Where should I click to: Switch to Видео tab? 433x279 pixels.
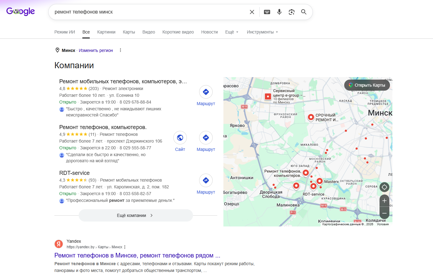[149, 32]
